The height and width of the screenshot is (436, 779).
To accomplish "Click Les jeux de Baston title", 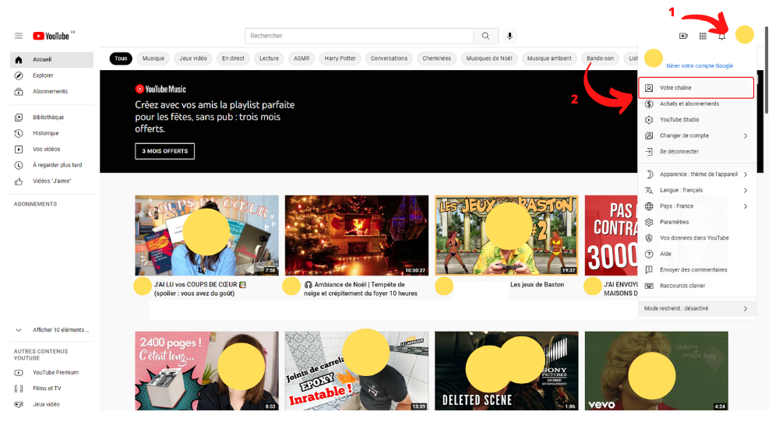I will tap(537, 284).
